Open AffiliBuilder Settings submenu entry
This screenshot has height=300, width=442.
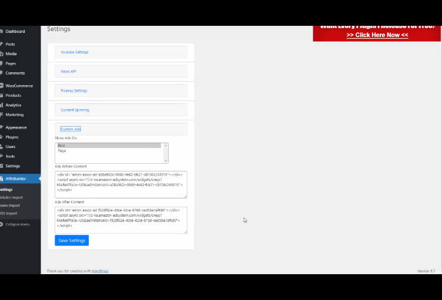(x=6, y=190)
